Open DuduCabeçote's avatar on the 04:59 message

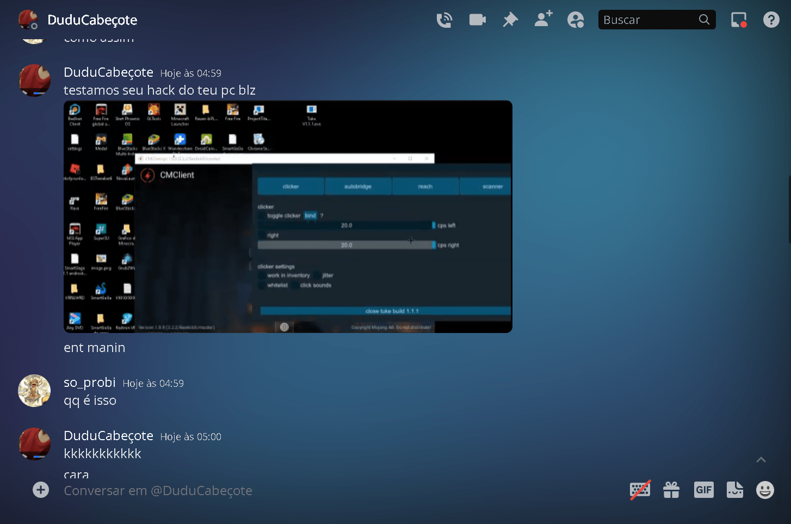[34, 81]
